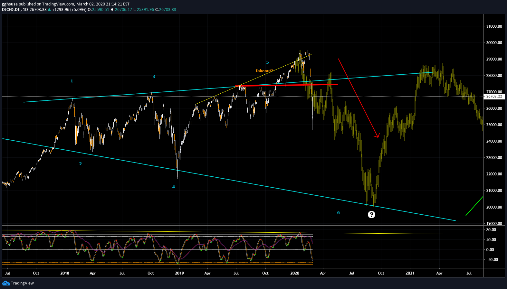Click the TradingView brand text at bottom
507x289 pixels.
pyautogui.click(x=22, y=283)
